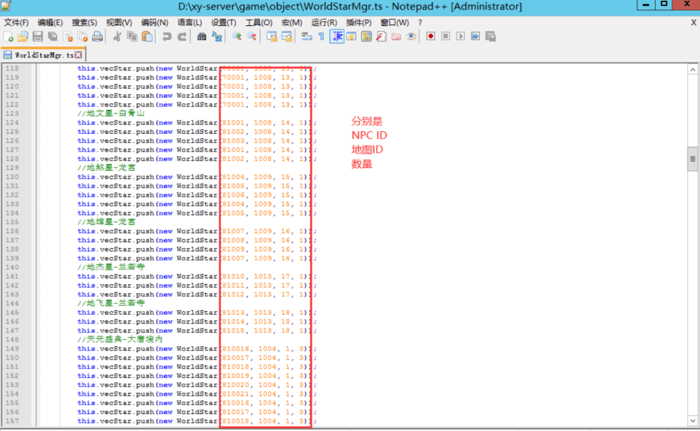
Task: Toggle the indent guide button
Action: (336, 37)
